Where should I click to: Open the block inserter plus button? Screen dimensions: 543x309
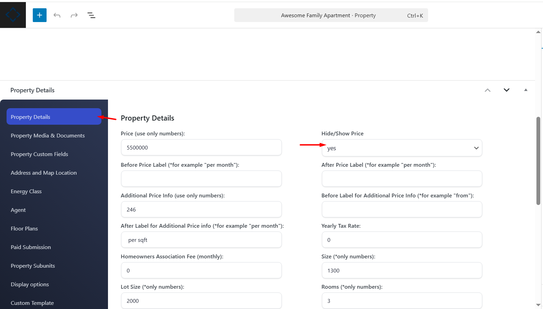pos(40,15)
